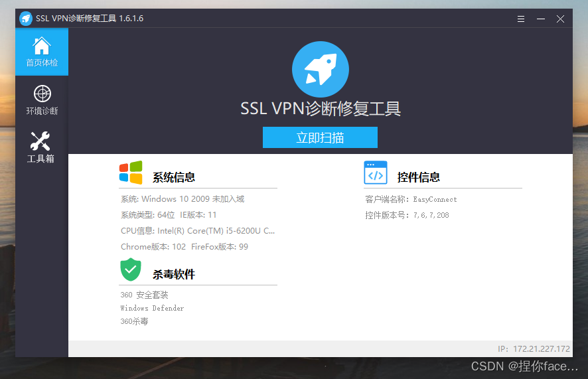Click the SSL VPN诊断修复工具 main title

coord(321,109)
